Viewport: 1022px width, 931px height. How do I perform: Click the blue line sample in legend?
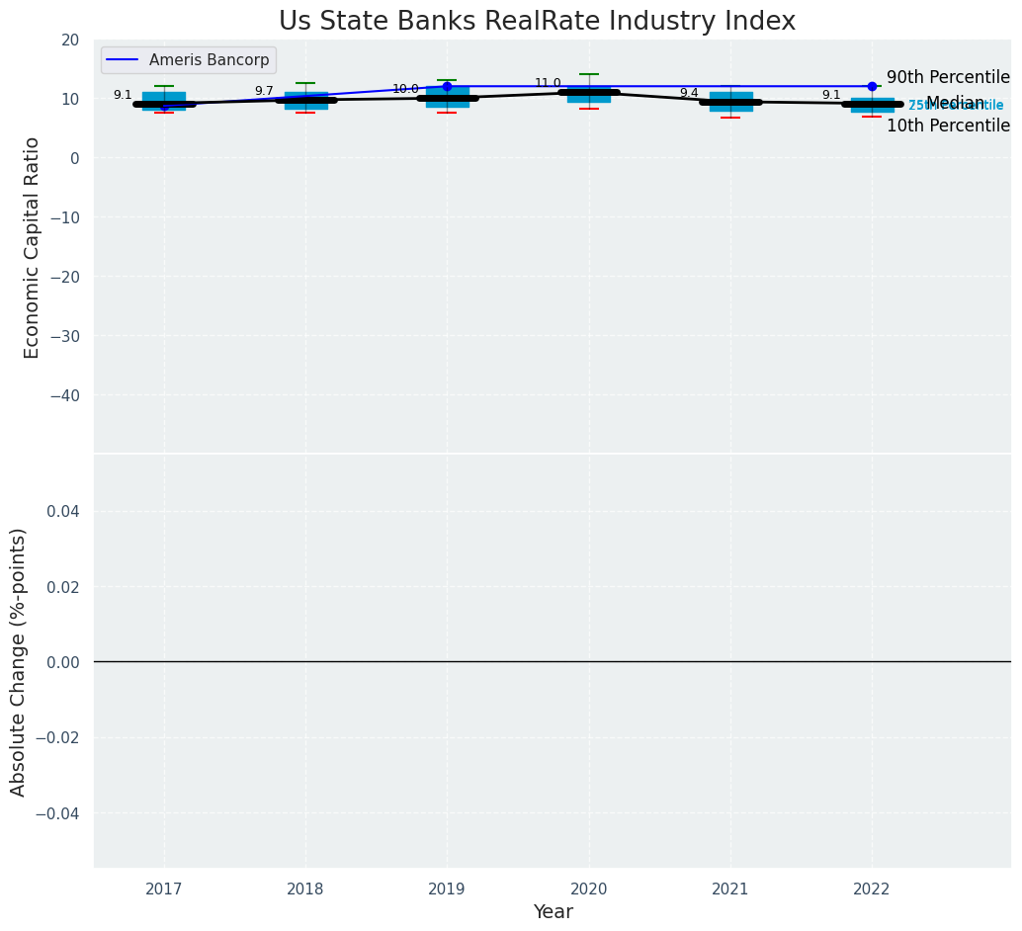pos(124,60)
